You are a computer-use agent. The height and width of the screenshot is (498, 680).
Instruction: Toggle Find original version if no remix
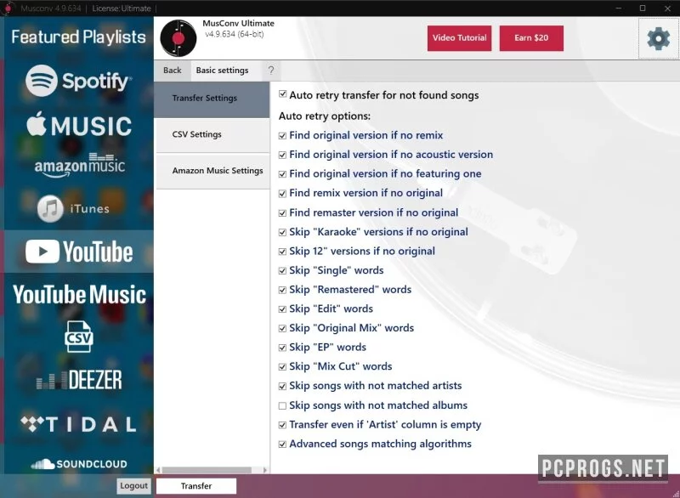(x=282, y=136)
